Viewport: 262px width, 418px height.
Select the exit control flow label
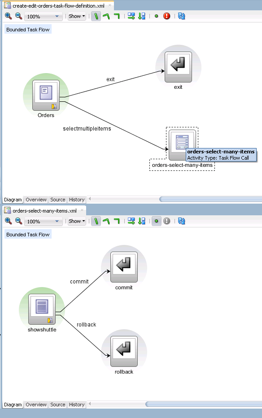pyautogui.click(x=110, y=79)
